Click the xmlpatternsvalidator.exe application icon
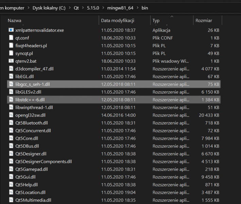This screenshot has width=241, height=204. (x=11, y=30)
